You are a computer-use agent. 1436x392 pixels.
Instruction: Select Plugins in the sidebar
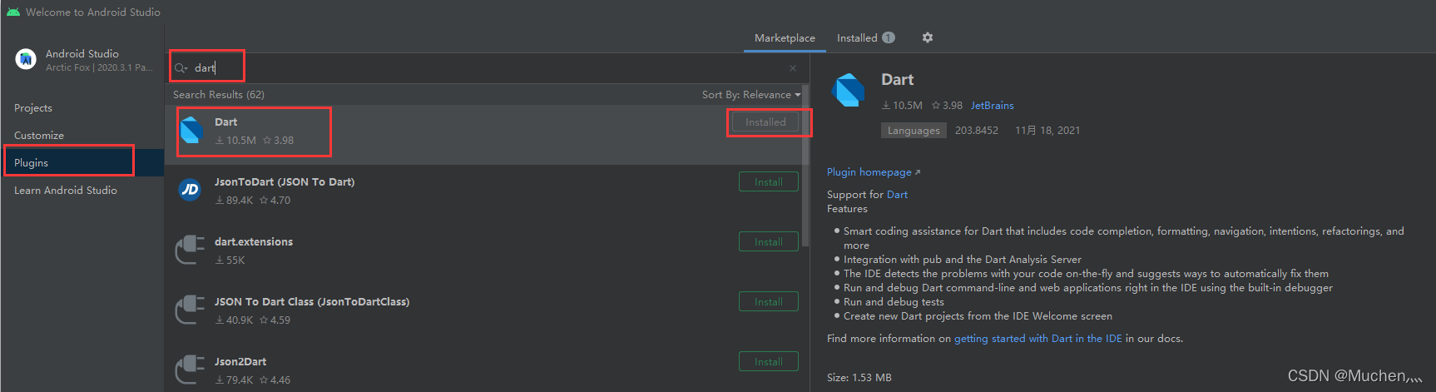82,163
